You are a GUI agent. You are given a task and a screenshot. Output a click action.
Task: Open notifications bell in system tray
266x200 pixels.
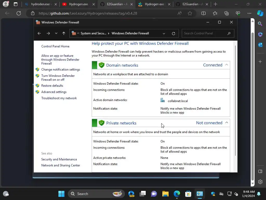[x=259, y=194]
